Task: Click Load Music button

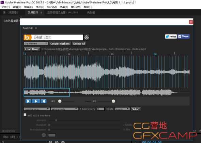Action: 32,49
